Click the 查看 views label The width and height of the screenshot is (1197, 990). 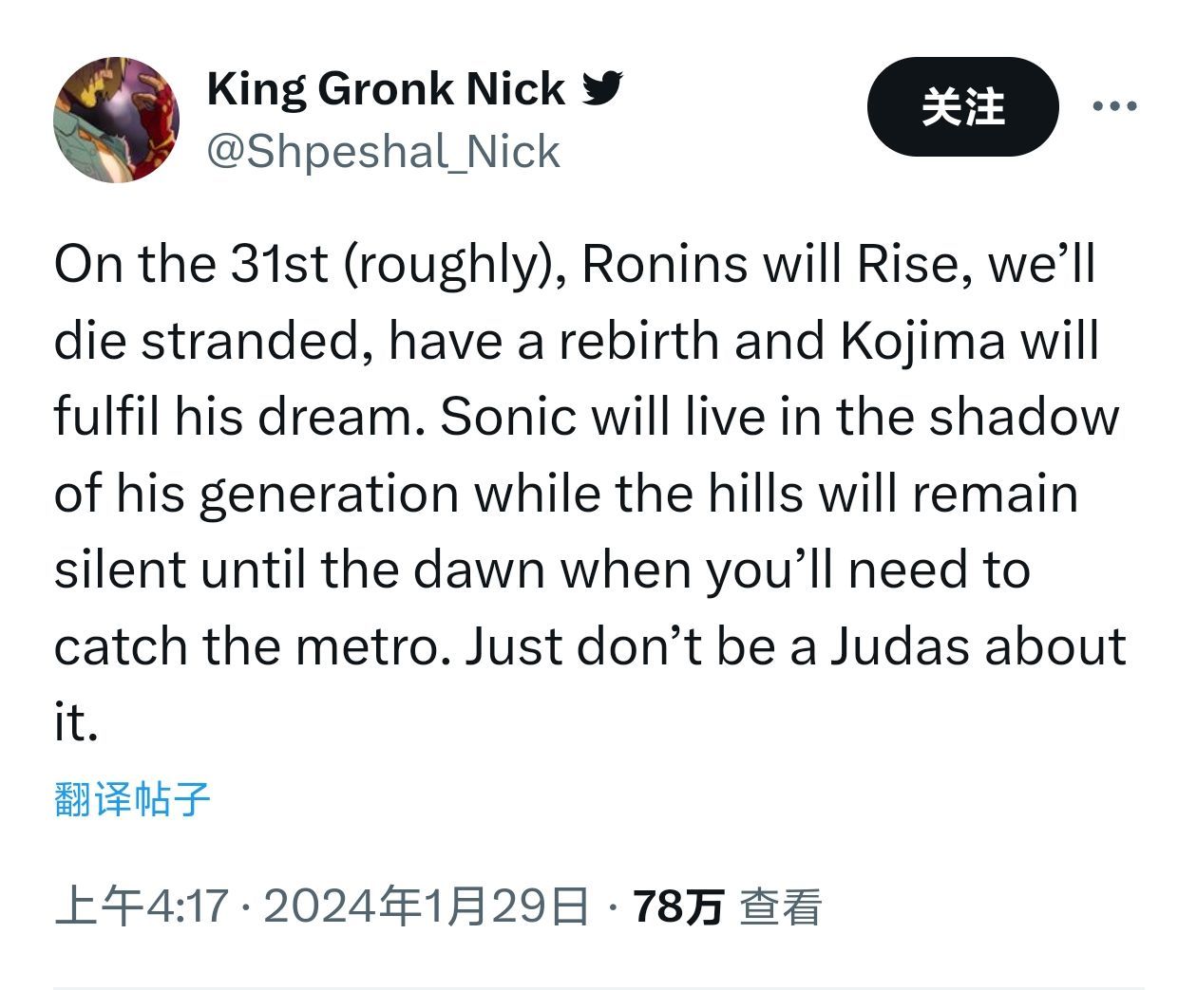pyautogui.click(x=780, y=906)
